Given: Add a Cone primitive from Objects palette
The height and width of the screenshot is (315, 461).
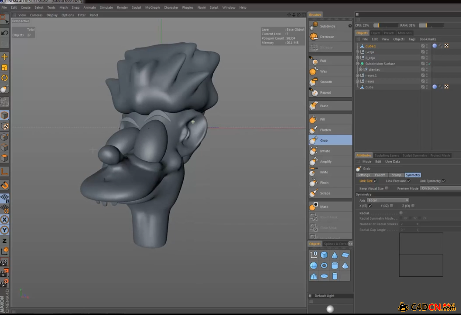Looking at the screenshot, I should [335, 255].
